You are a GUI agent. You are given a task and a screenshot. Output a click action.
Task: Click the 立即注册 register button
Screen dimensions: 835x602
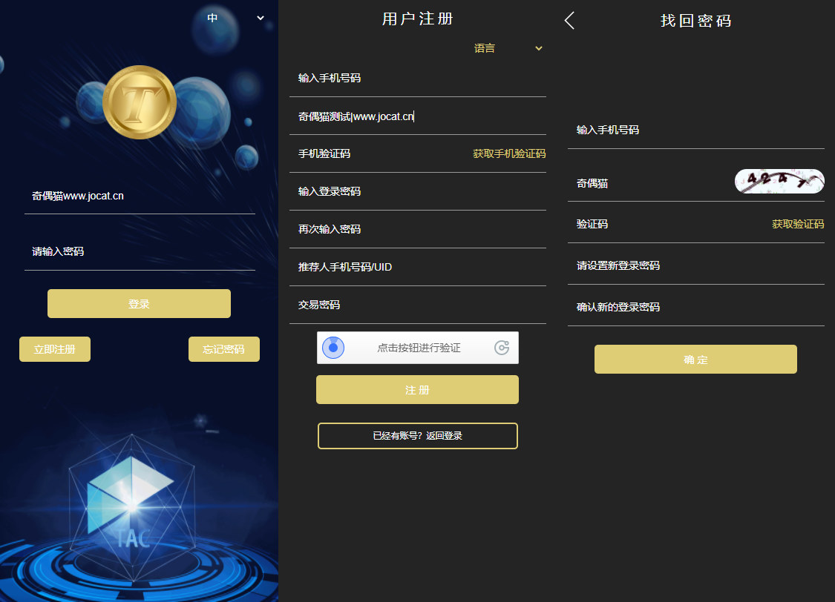(55, 349)
